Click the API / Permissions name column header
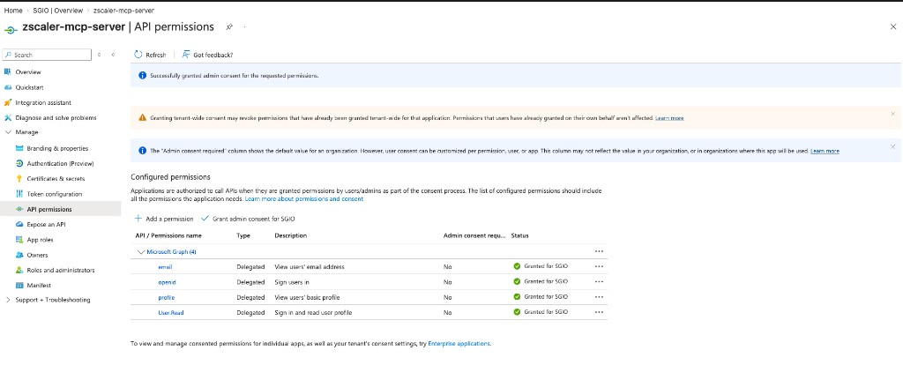The height and width of the screenshot is (380, 903). pos(168,235)
